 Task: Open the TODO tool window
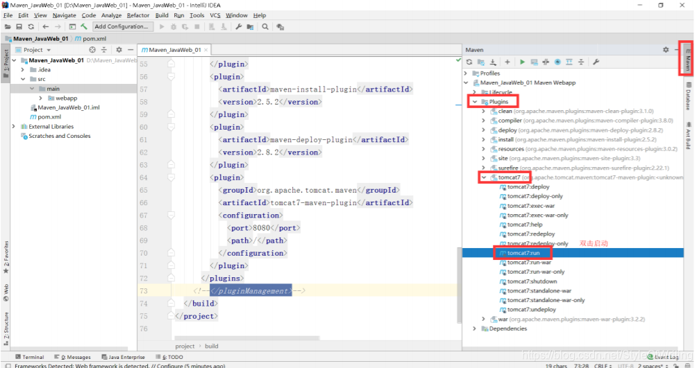click(169, 357)
